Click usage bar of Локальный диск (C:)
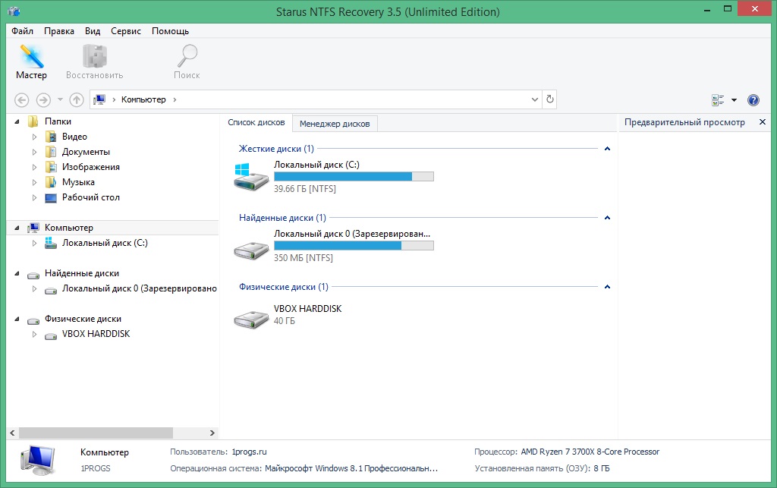Image resolution: width=777 pixels, height=488 pixels. point(354,176)
